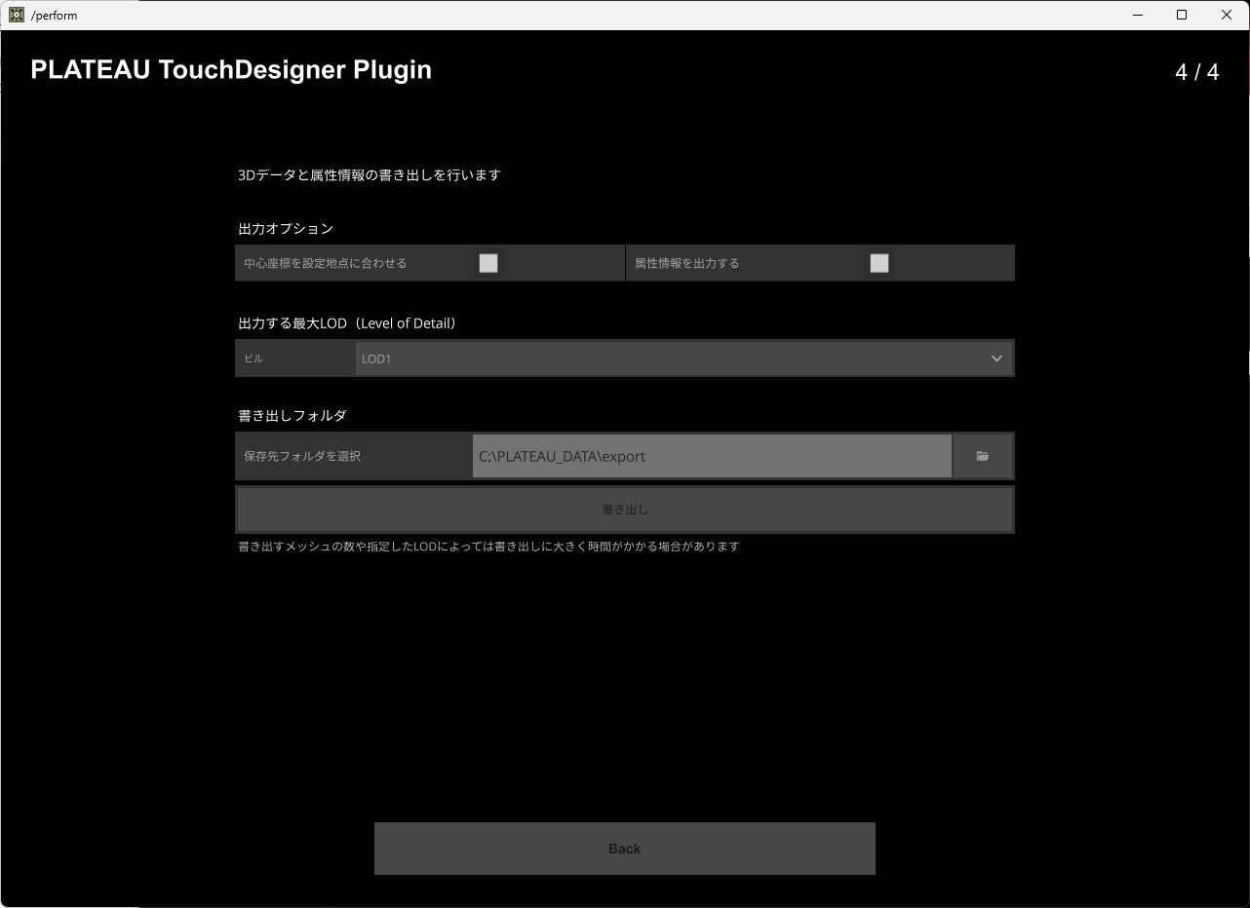Click the 4 / 4 page indicator
The height and width of the screenshot is (908, 1250).
coord(1197,72)
